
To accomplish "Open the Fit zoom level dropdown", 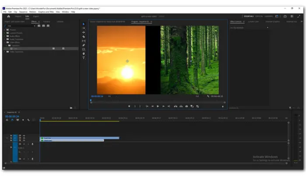I will pos(112,96).
